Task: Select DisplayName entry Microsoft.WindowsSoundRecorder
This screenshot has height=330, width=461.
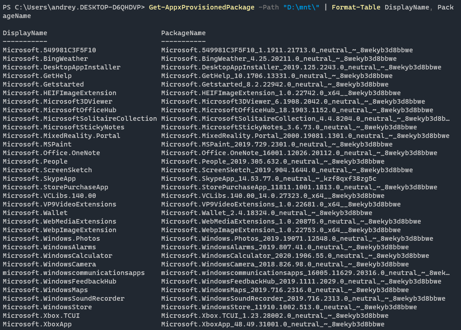Action: pos(64,298)
